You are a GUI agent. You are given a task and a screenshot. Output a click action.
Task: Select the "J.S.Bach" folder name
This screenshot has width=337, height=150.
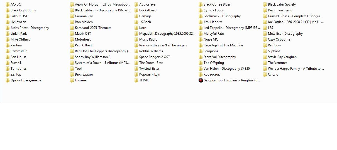tap(145, 22)
